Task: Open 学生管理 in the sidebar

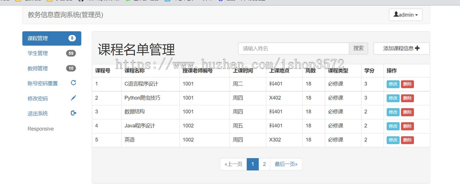Action: [52, 53]
